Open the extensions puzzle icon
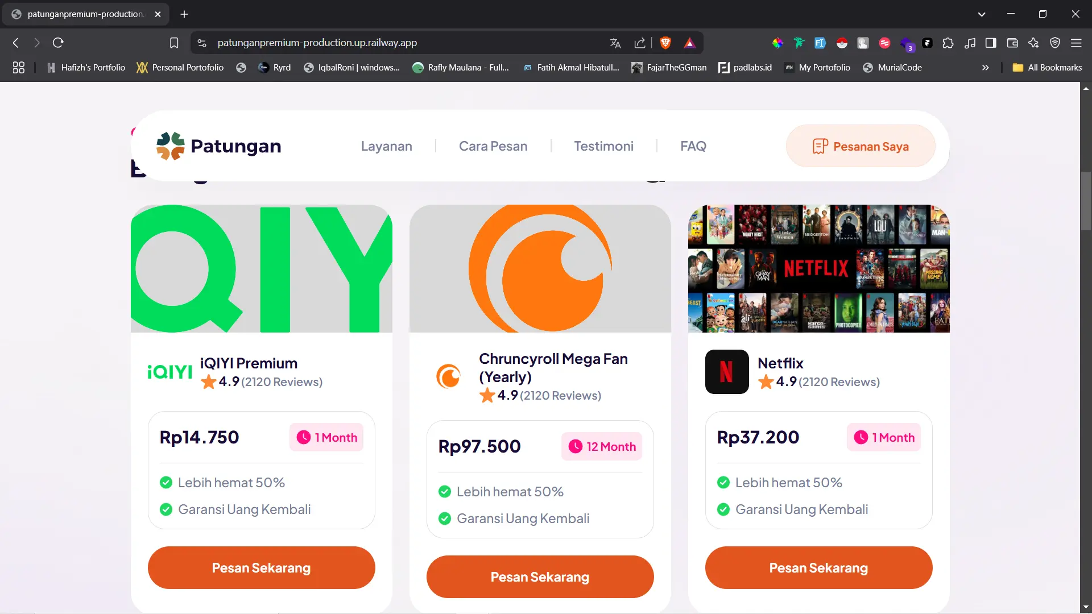The height and width of the screenshot is (614, 1092). click(948, 43)
